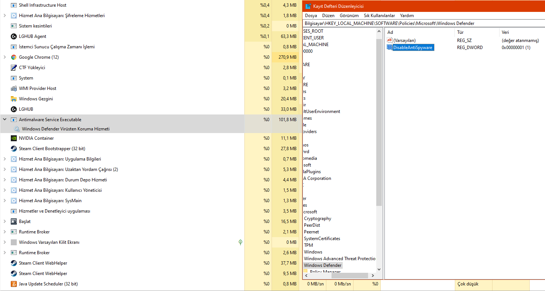Select the SystemCertificates registry key

click(x=322, y=239)
